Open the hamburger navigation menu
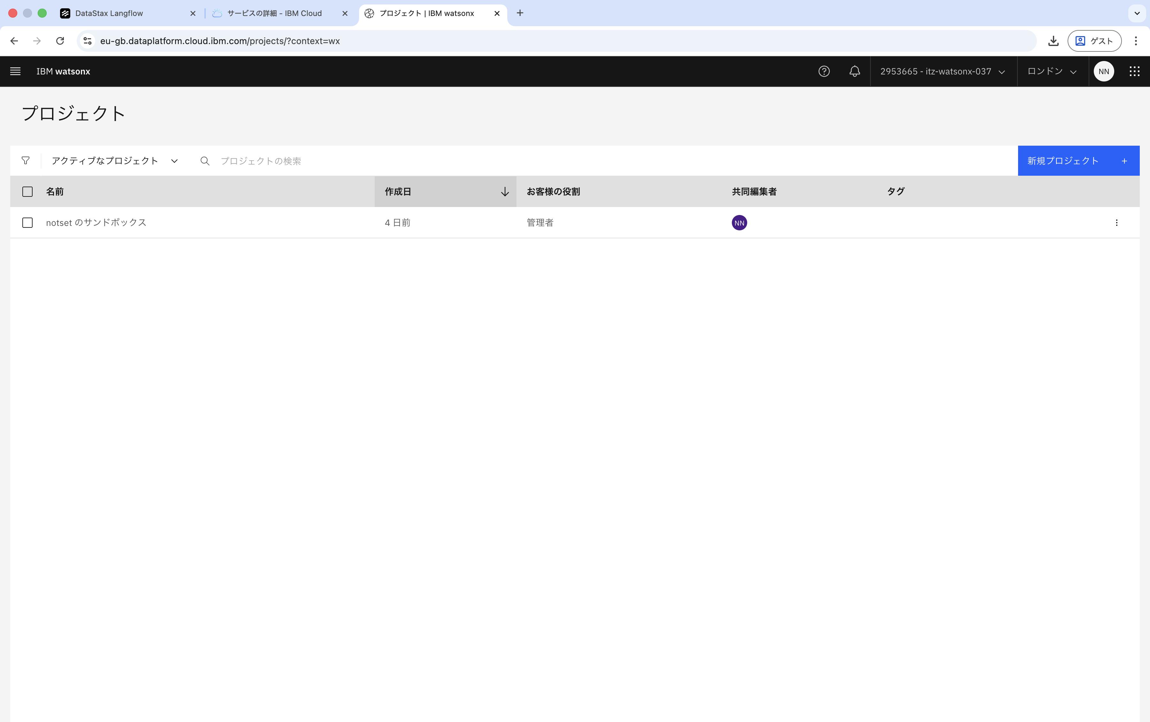The width and height of the screenshot is (1150, 722). coord(15,72)
